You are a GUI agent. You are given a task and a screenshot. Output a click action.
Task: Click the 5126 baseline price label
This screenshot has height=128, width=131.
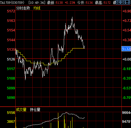pyautogui.click(x=11, y=59)
